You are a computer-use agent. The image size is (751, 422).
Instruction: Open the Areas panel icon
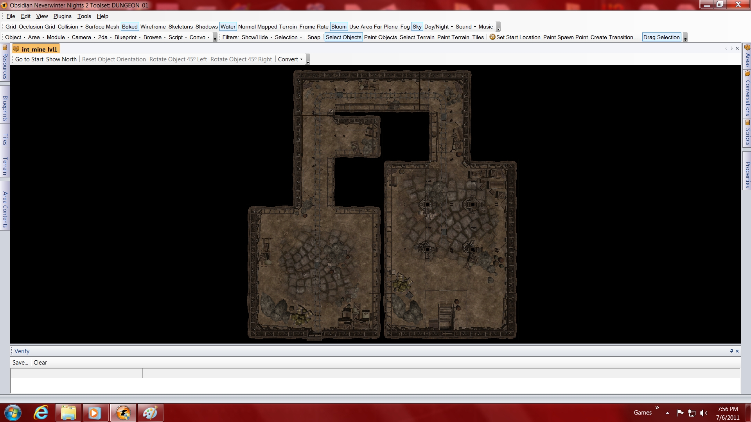[747, 48]
